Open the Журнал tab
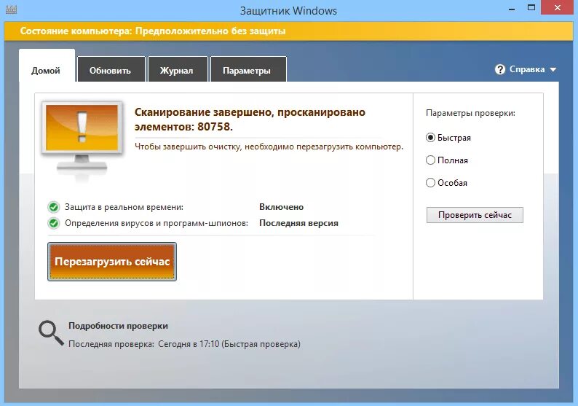This screenshot has height=406, width=578. pyautogui.click(x=178, y=69)
